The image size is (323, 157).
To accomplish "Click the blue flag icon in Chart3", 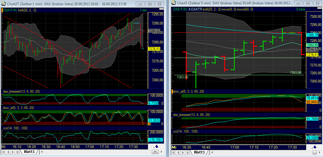I will [x=314, y=147].
